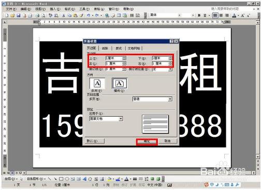Select the Line tool in Drawing toolbar
262x190 pixels.
(x=49, y=179)
